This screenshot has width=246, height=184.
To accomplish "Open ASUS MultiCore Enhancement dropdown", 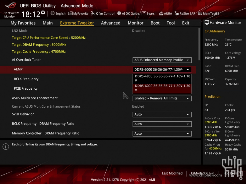I will click(162, 98).
